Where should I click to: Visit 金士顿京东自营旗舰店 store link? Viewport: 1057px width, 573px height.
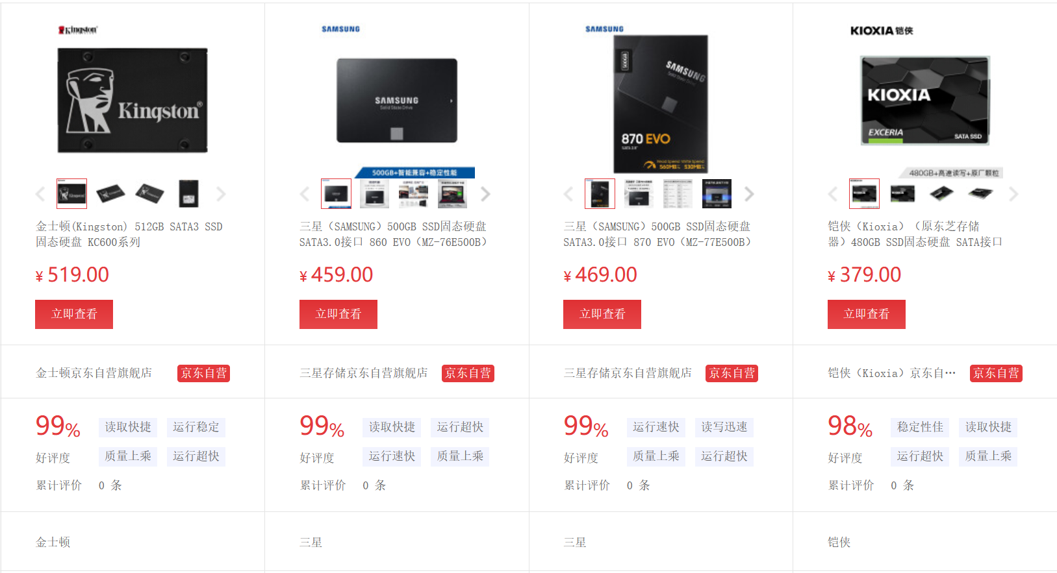pos(94,373)
